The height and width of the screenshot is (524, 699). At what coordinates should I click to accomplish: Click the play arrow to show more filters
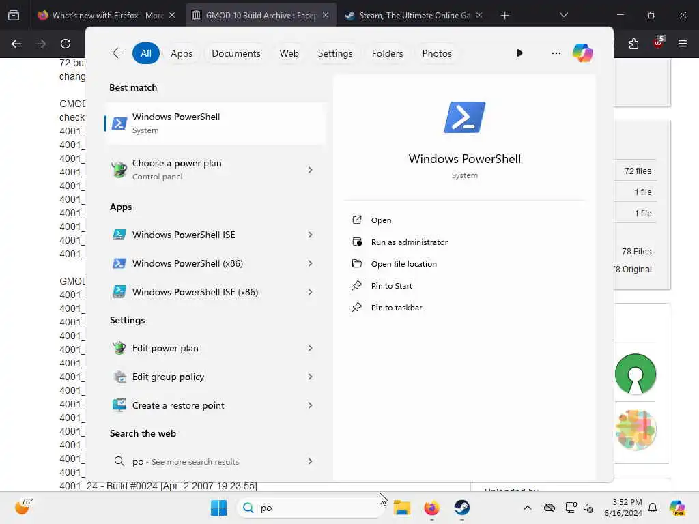point(519,53)
